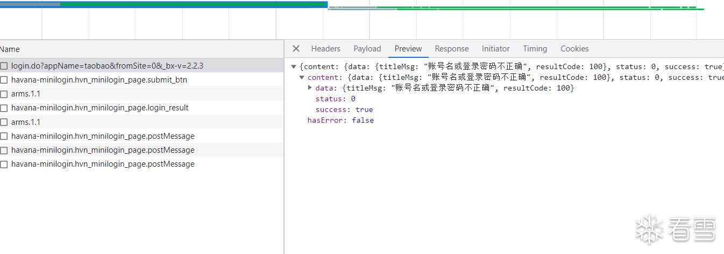Click the blue bar in the timeline overview
Screen dimensions: 724x254
tap(188, 5)
